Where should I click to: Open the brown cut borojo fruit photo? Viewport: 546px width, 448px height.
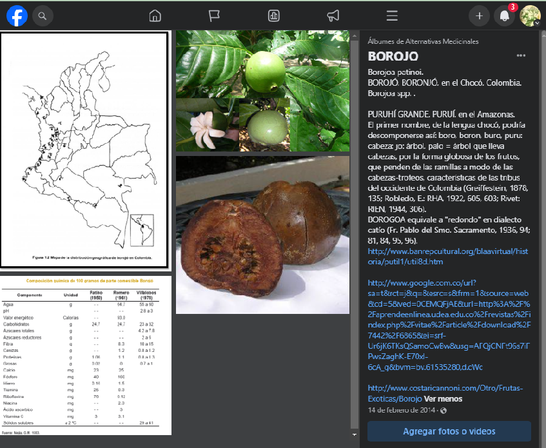pos(263,235)
